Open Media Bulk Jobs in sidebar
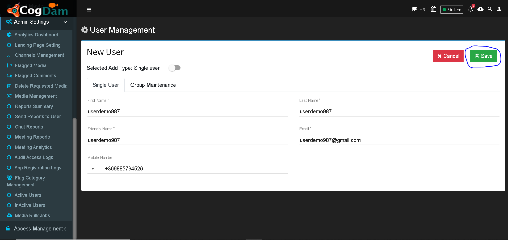Viewport: 508px width, 240px height. (x=32, y=216)
